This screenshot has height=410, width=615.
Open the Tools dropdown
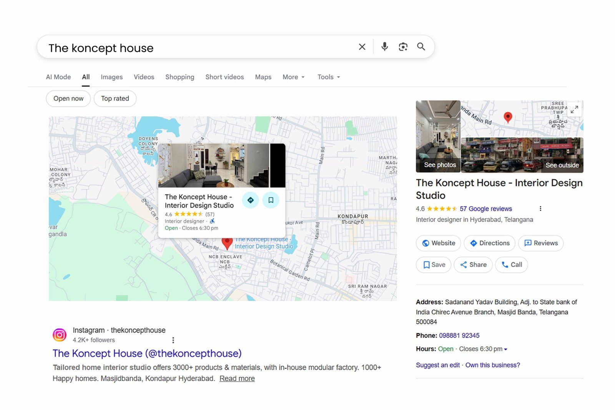click(x=327, y=77)
